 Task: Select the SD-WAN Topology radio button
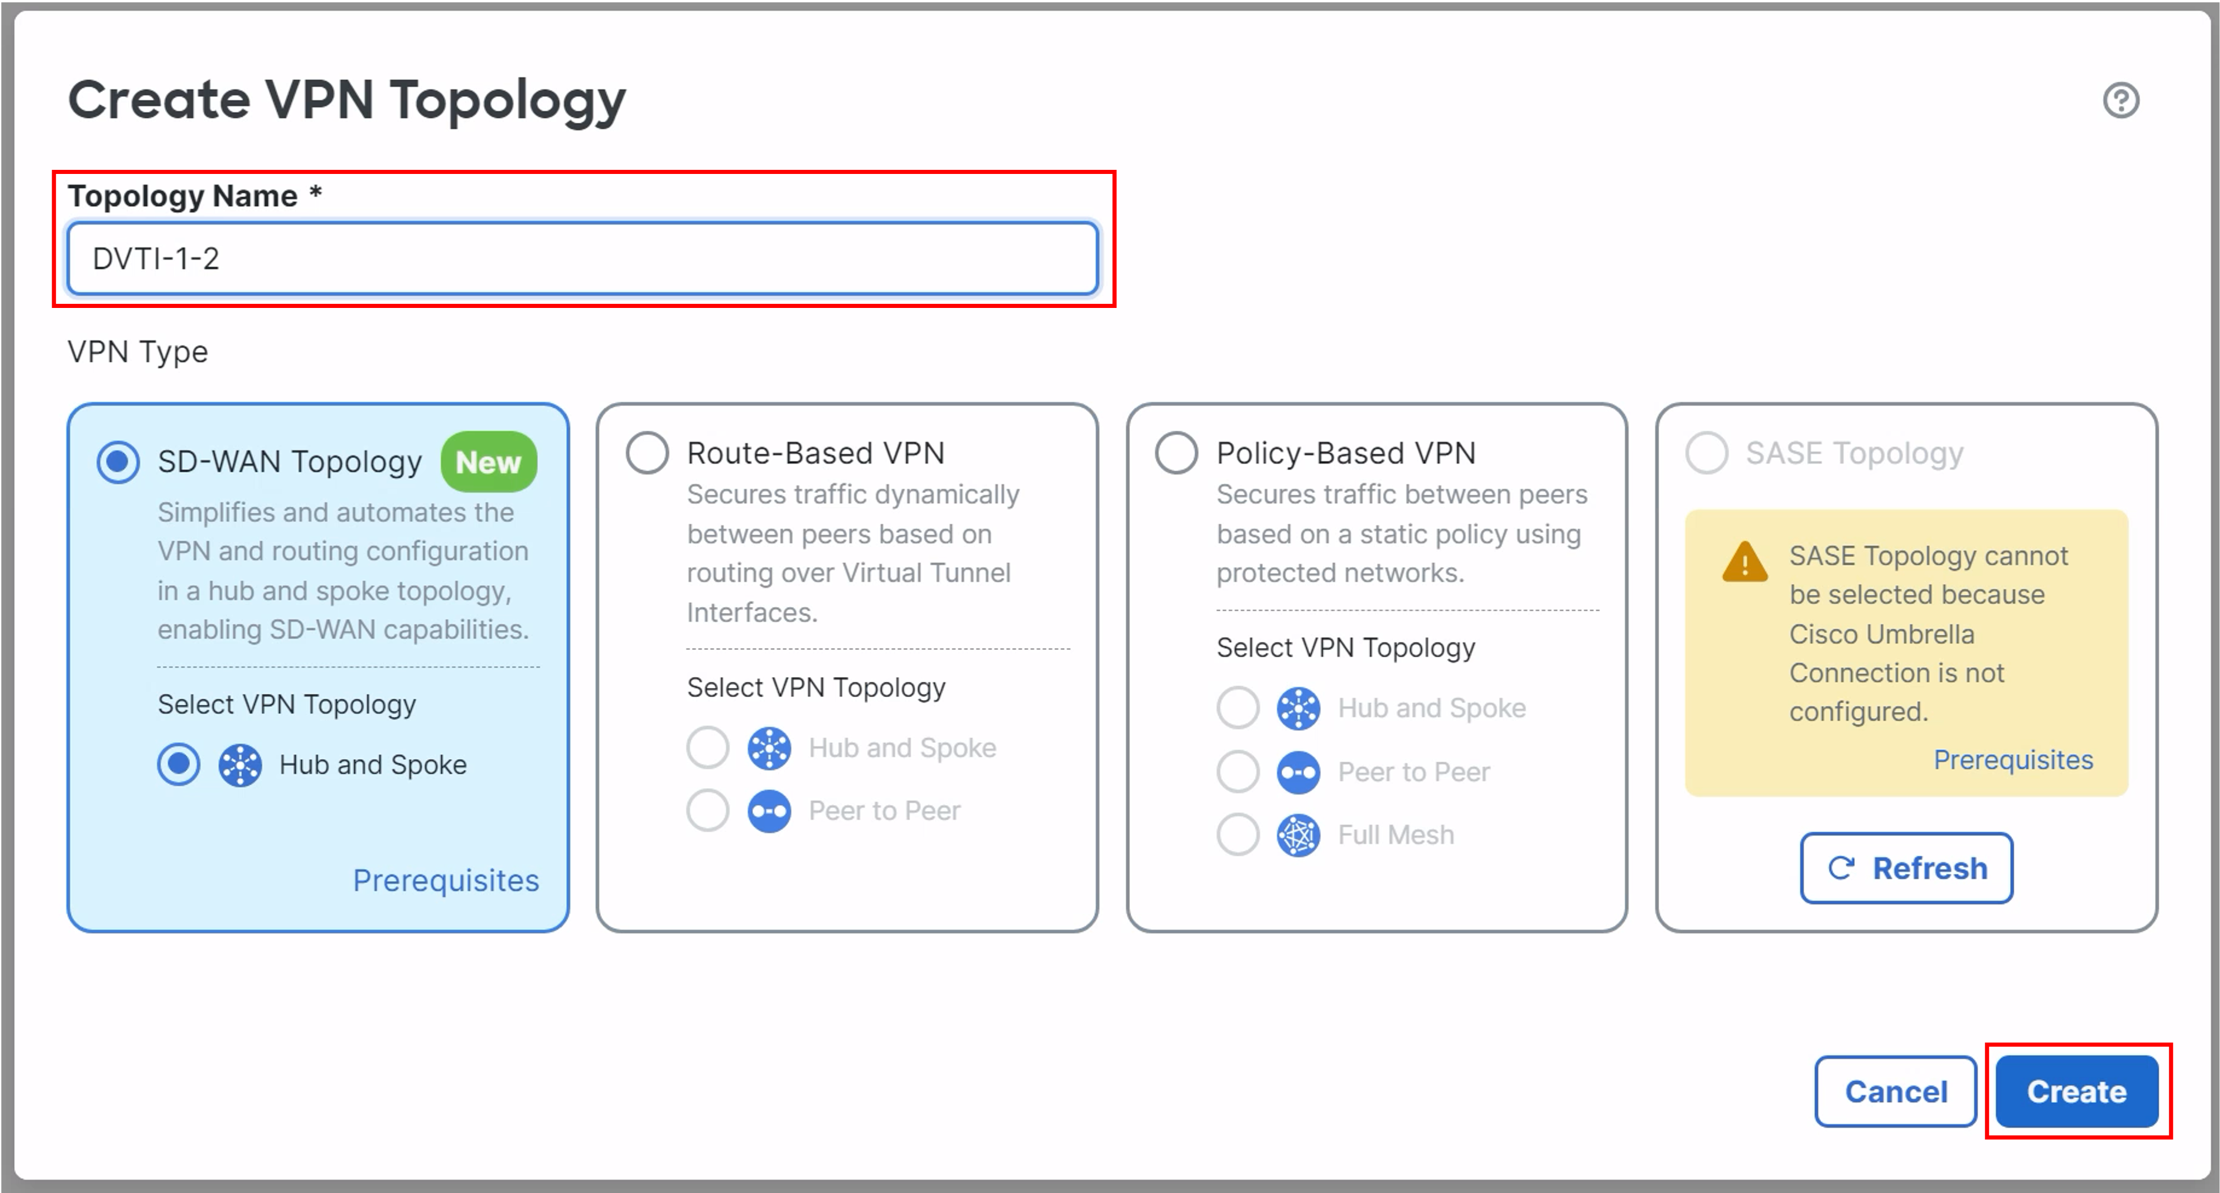point(118,462)
